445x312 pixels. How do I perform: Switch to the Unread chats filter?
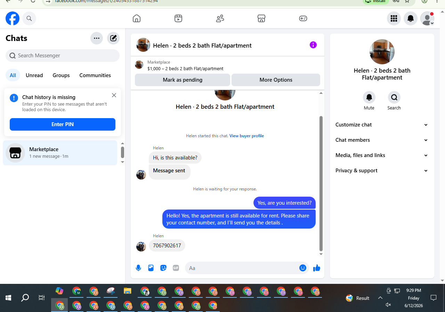pyautogui.click(x=34, y=75)
